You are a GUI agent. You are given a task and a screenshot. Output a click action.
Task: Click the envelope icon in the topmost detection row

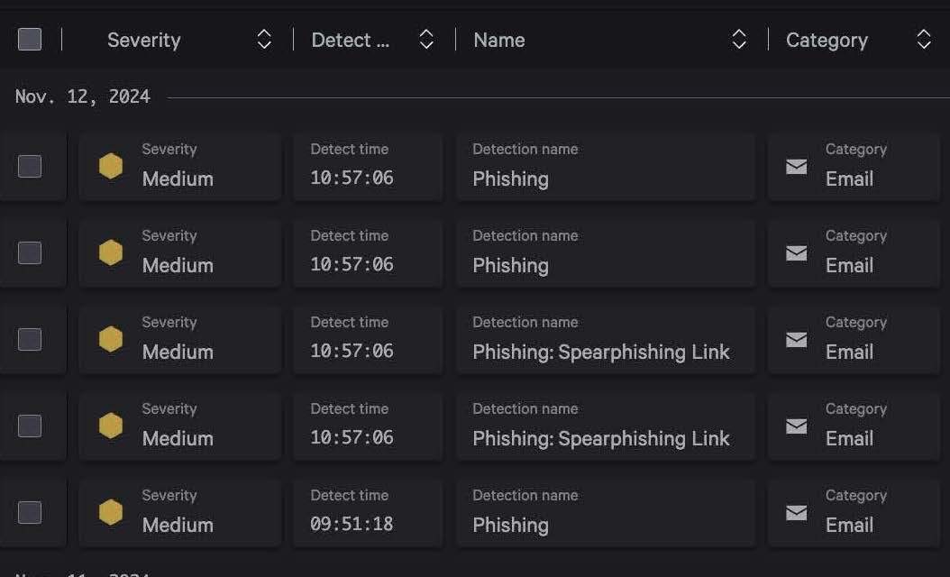[x=796, y=166]
